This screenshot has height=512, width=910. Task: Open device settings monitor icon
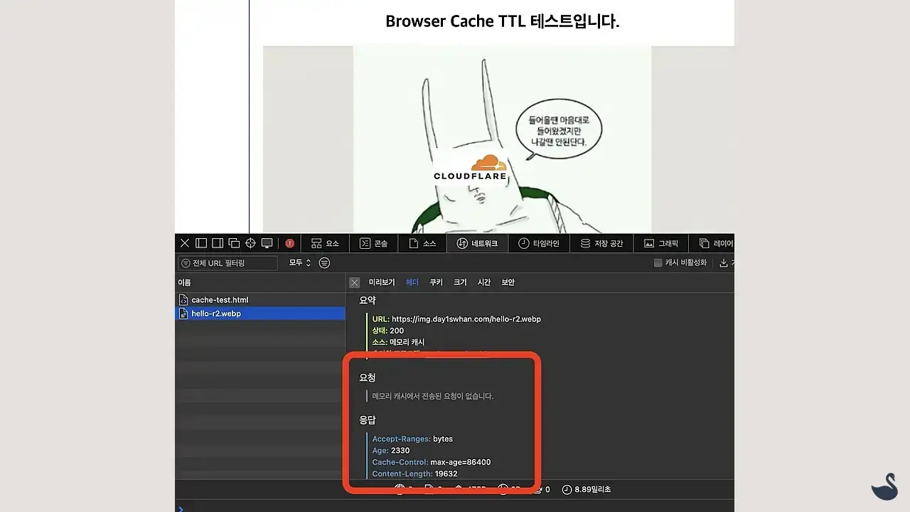click(267, 243)
